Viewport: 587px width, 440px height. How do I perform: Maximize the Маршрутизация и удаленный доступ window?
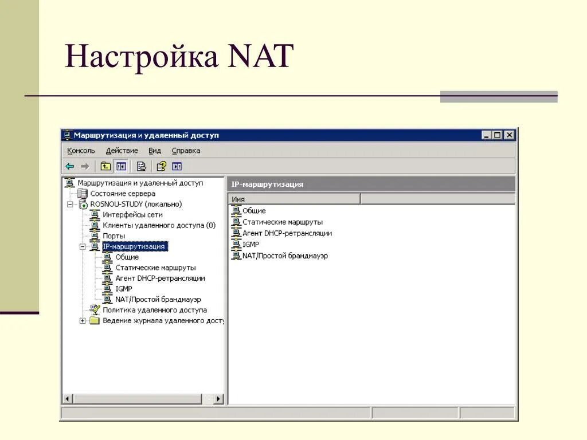coord(497,135)
